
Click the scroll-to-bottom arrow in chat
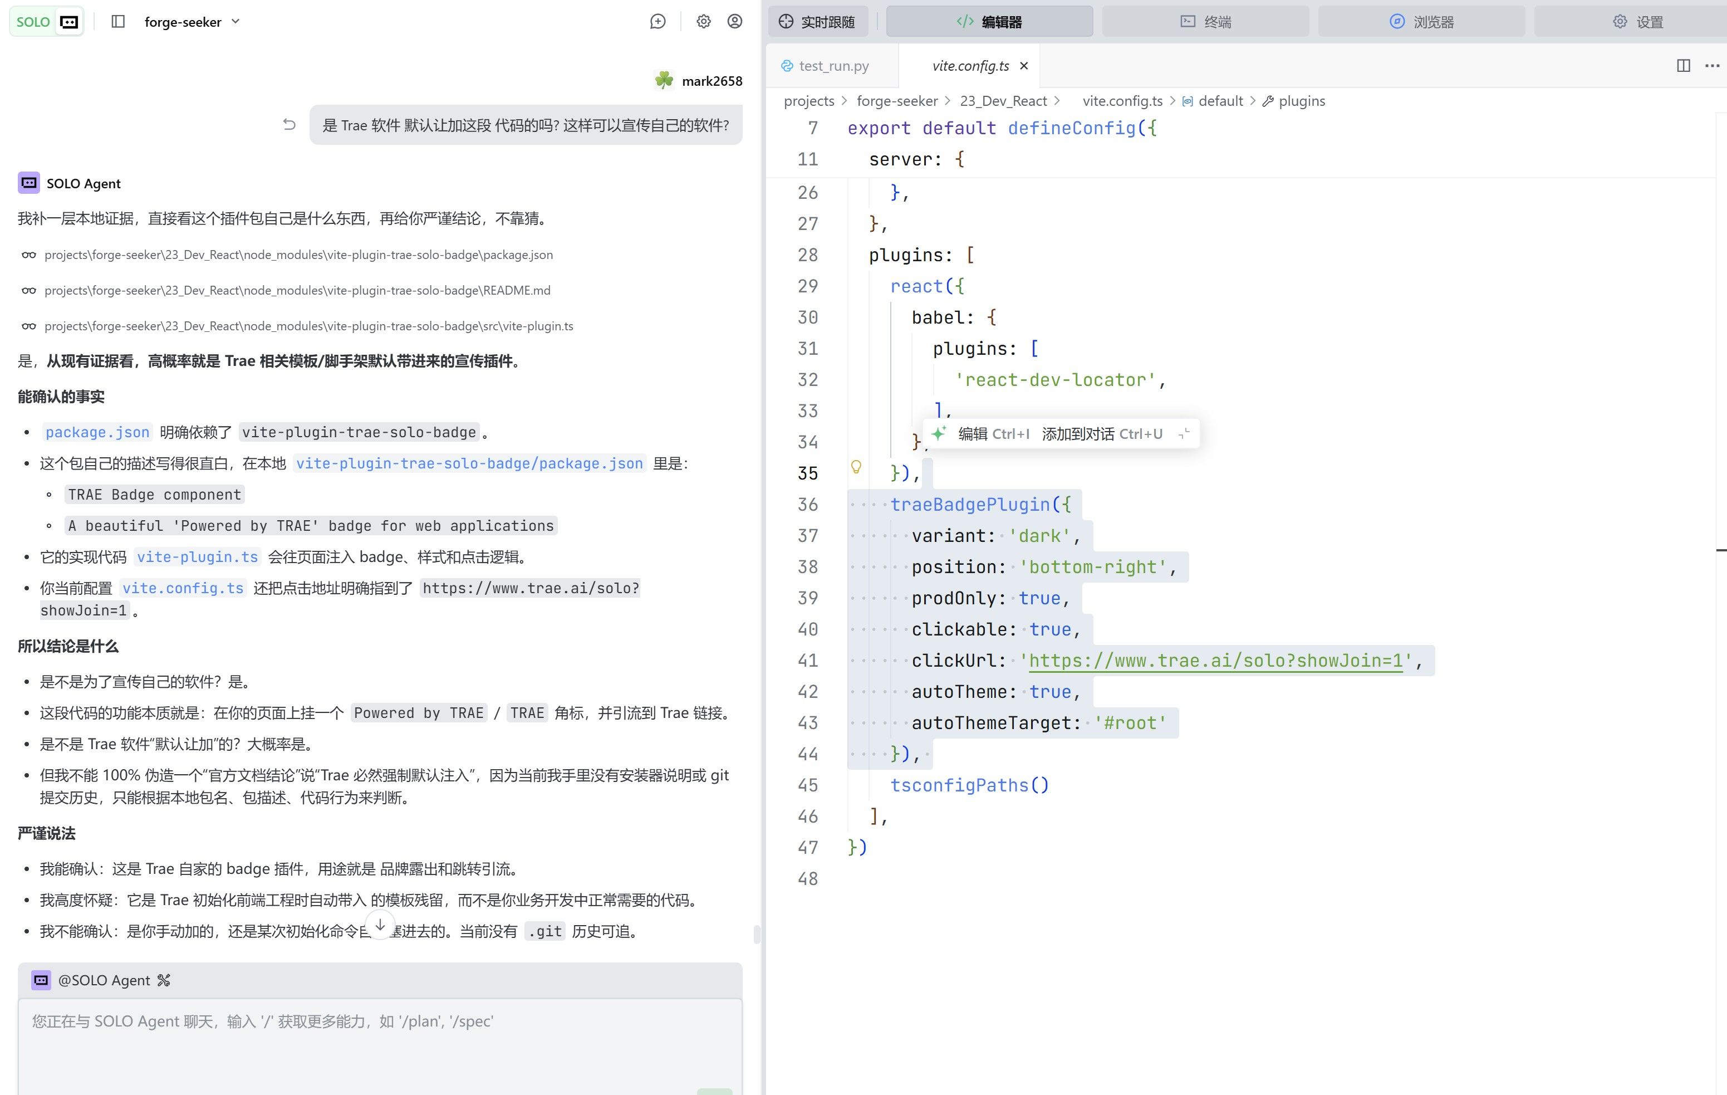[380, 925]
